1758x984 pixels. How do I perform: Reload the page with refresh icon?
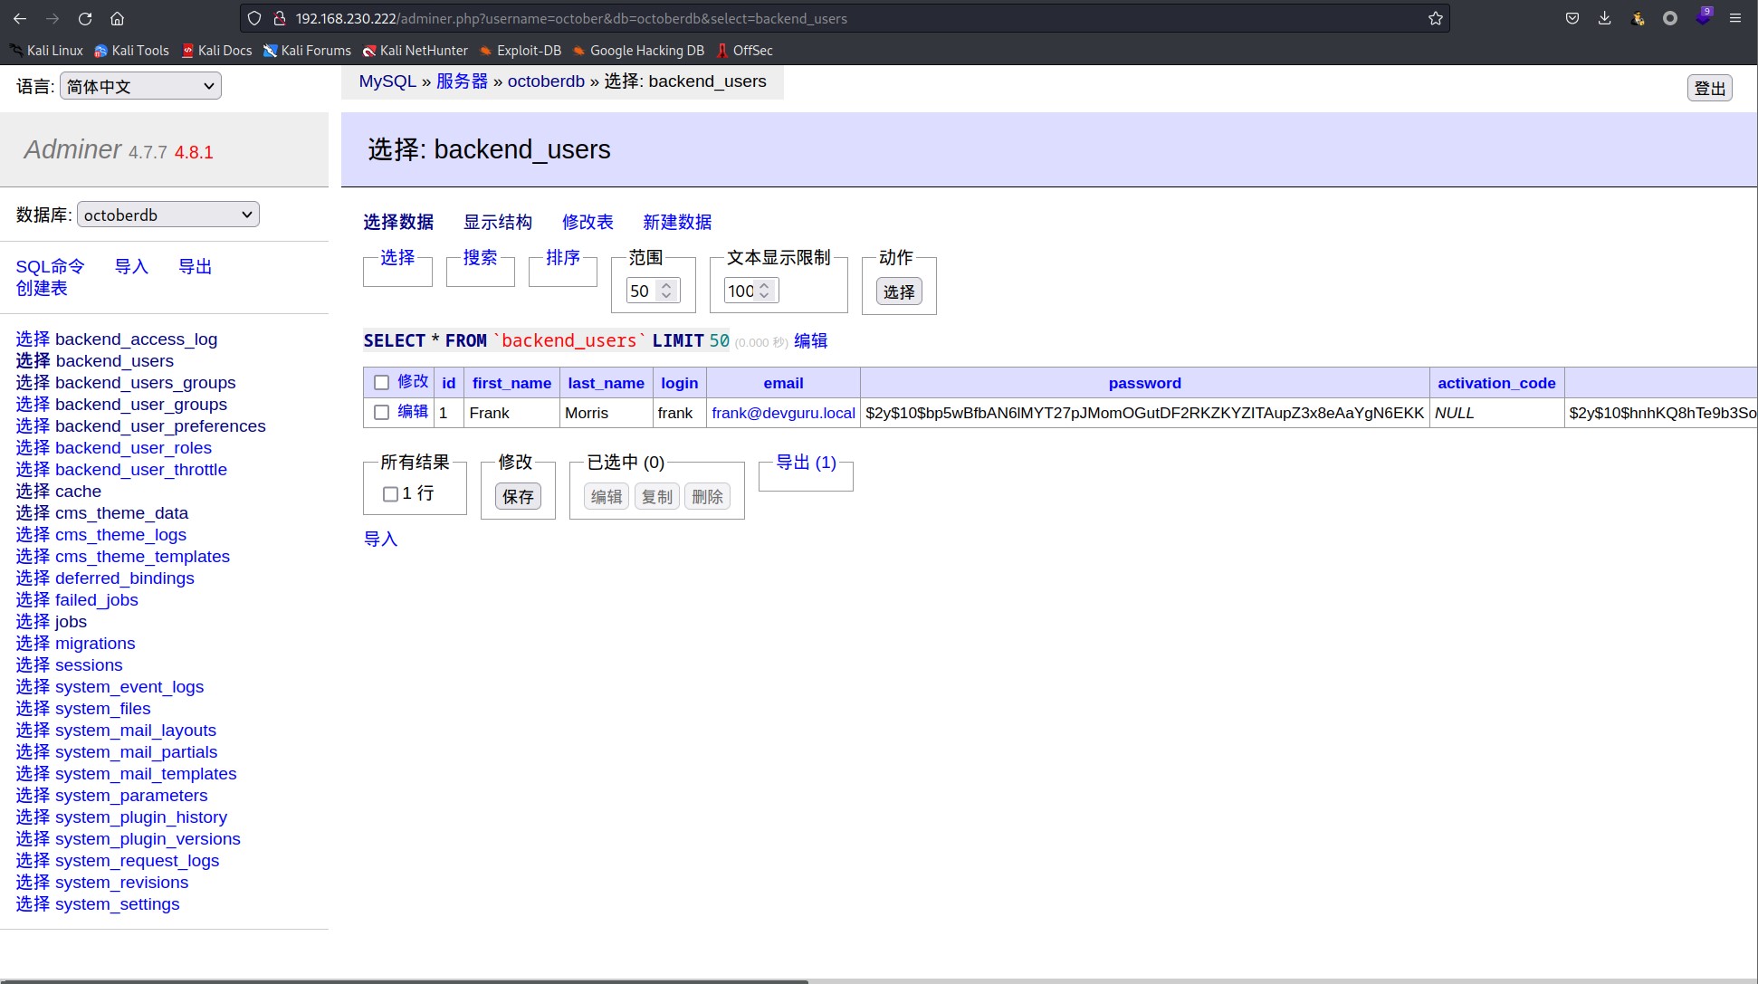pyautogui.click(x=85, y=18)
